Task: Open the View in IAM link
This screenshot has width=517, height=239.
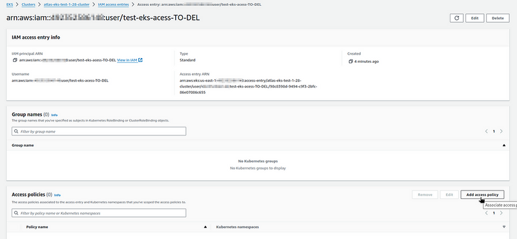Action: click(127, 60)
